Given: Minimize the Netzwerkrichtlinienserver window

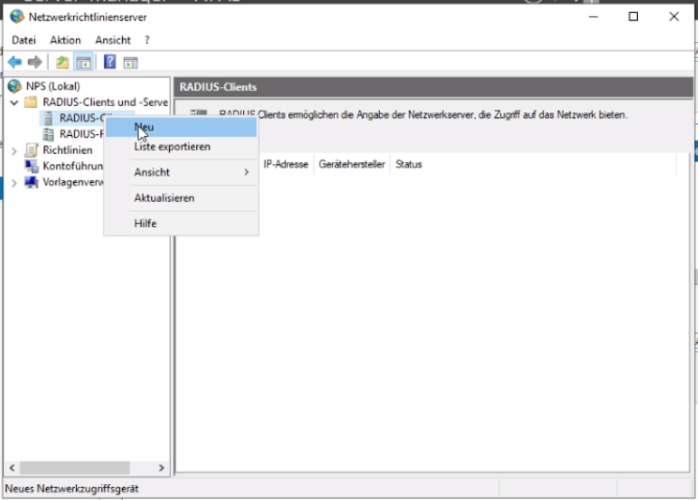Looking at the screenshot, I should point(593,17).
